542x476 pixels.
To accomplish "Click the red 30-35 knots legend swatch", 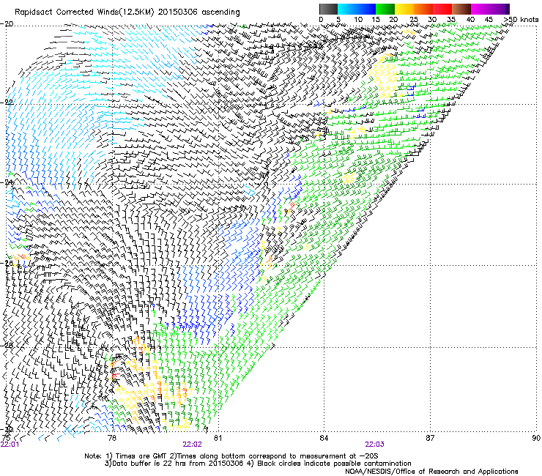I will [442, 9].
